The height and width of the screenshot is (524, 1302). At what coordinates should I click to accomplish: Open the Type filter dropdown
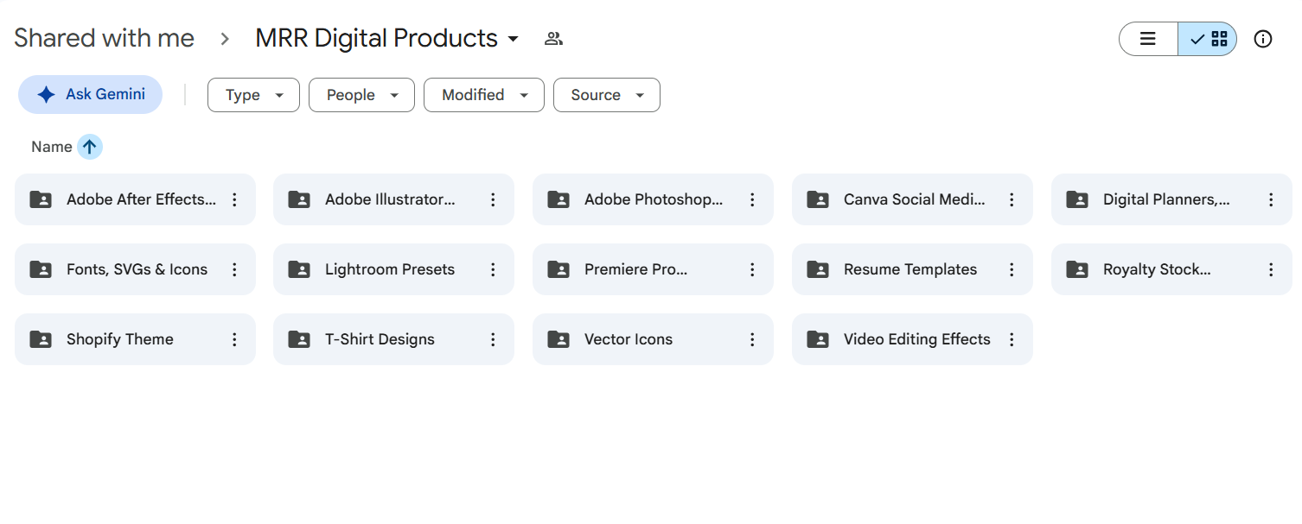pyautogui.click(x=253, y=95)
